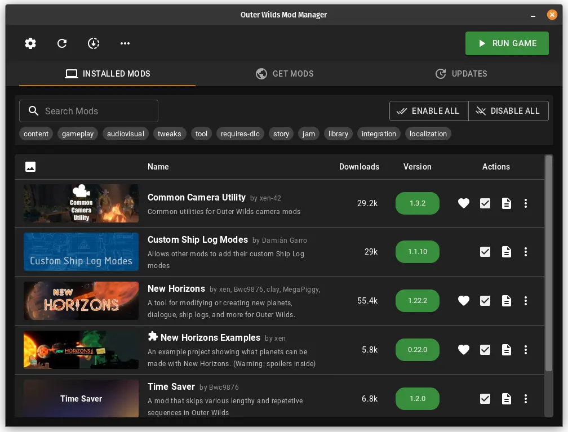
Task: Click the heart icon for New Horizons
Action: click(x=464, y=301)
